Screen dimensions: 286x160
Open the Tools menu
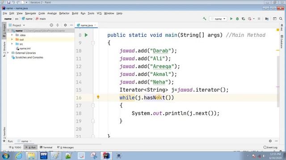(x=91, y=13)
